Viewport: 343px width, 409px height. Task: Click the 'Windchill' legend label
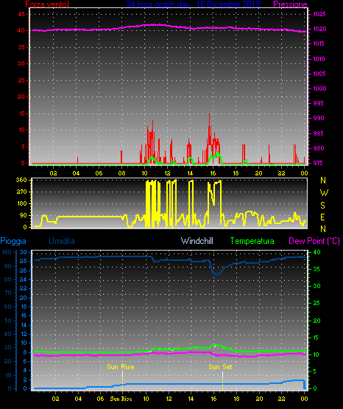[197, 241]
